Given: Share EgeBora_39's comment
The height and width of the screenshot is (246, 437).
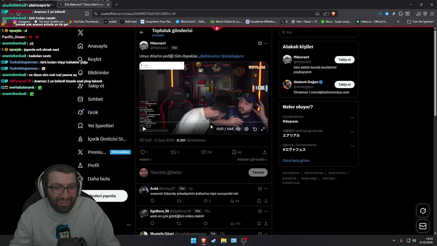Looking at the screenshot, I should point(266,223).
